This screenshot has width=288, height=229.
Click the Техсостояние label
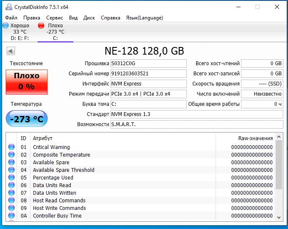pos(26,63)
